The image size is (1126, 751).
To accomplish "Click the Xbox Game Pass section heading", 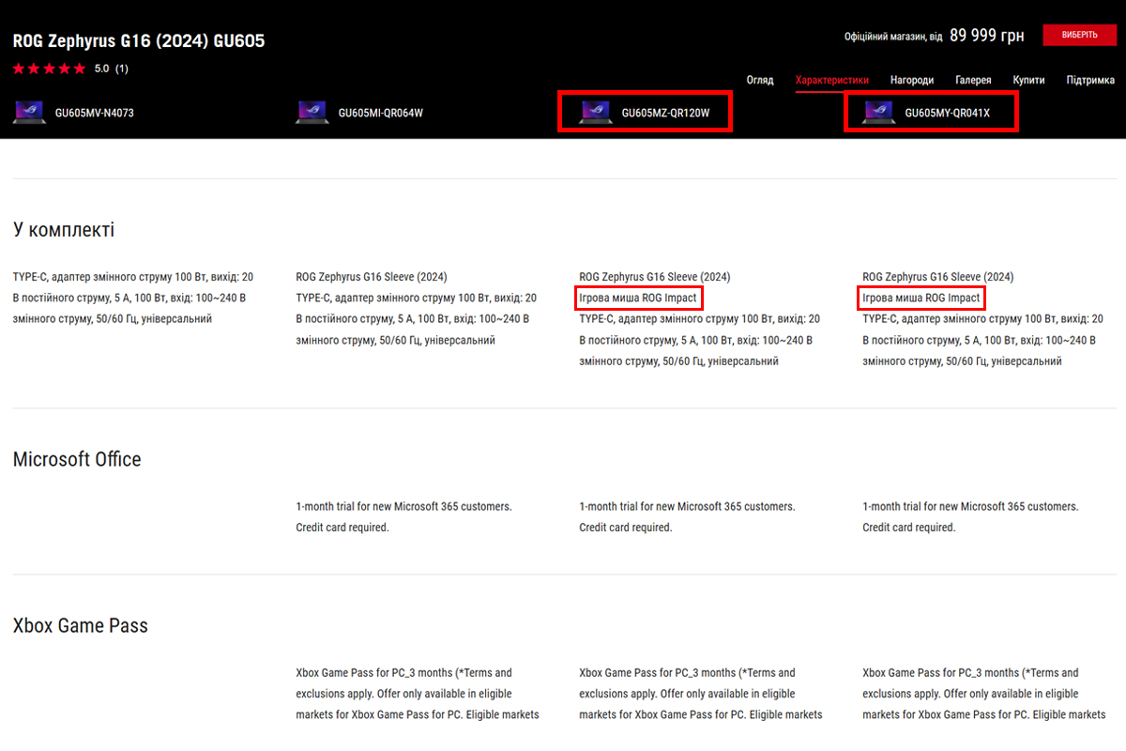I will 81,625.
